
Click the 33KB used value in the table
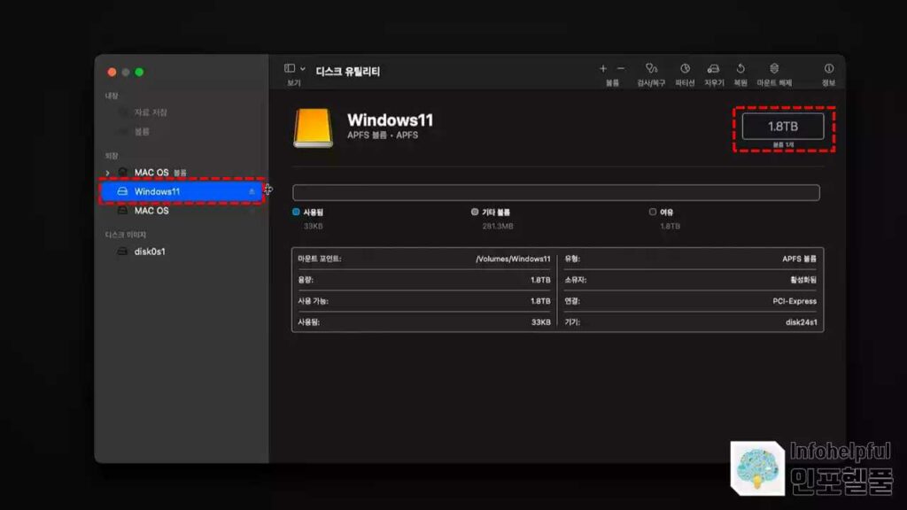[x=541, y=322]
